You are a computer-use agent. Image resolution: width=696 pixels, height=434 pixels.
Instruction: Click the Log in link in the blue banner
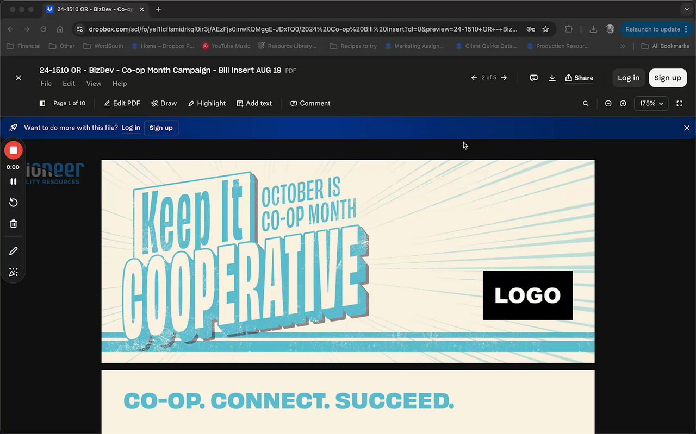tap(130, 128)
